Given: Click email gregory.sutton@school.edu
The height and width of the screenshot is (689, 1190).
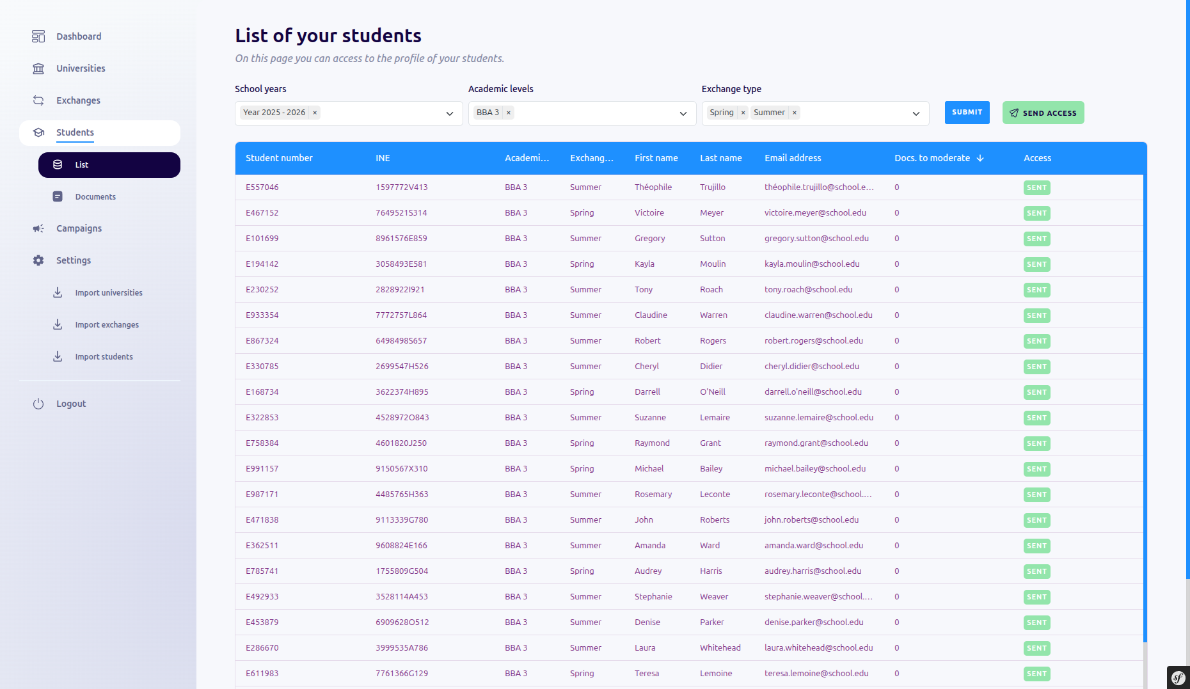Looking at the screenshot, I should click(816, 239).
